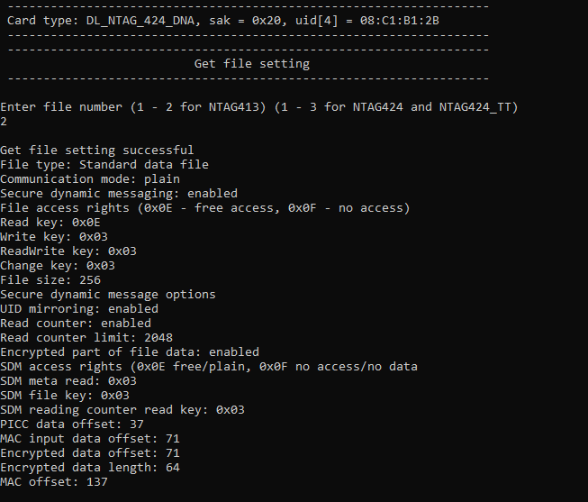Click the Card type DL_NTAG_424_DNA line
This screenshot has width=588, height=502.
(223, 21)
